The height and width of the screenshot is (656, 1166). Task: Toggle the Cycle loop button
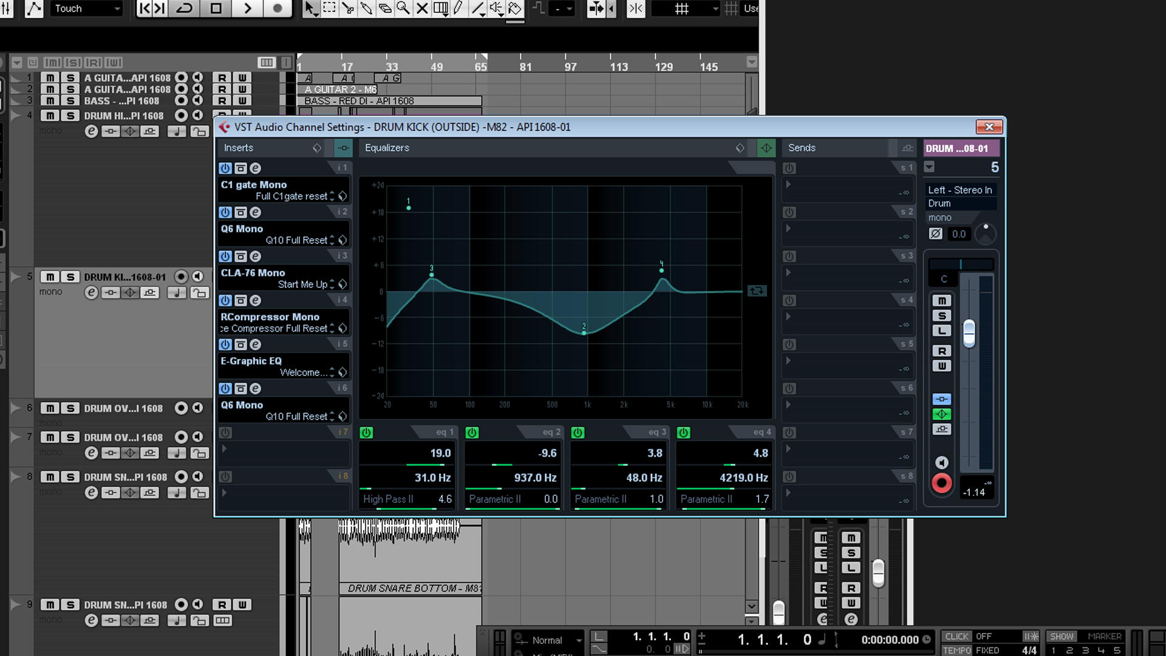tap(185, 9)
